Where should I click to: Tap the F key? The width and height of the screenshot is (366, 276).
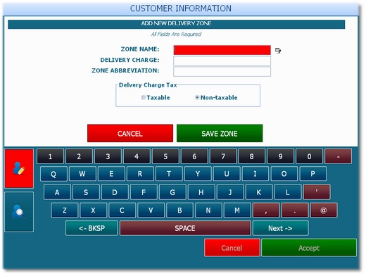click(x=144, y=192)
